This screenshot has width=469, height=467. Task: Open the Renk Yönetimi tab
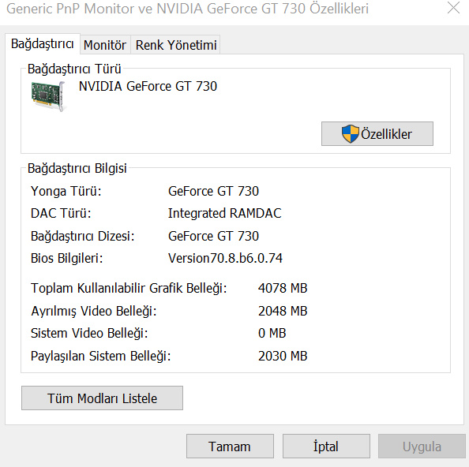click(x=176, y=45)
